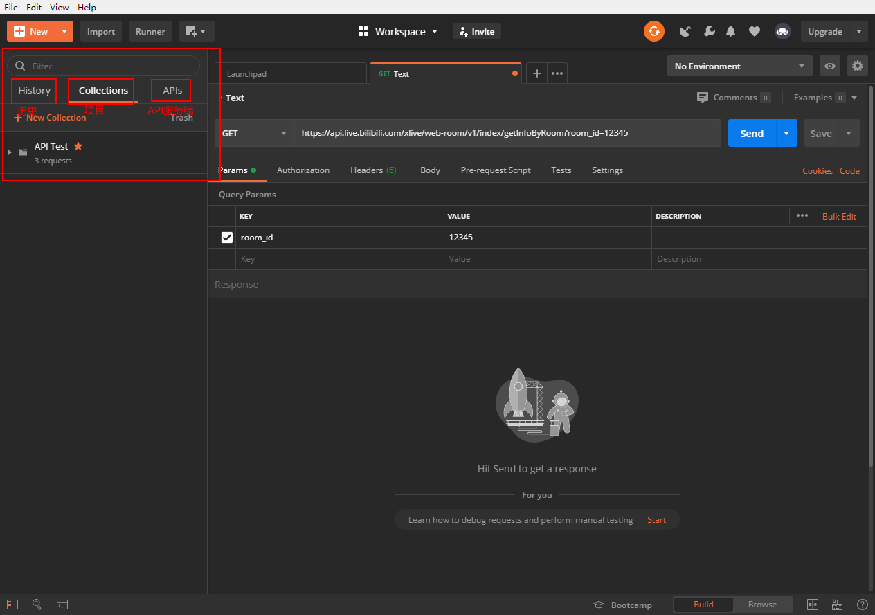The image size is (875, 615).
Task: Open Manage Environments gear icon
Action: click(858, 66)
